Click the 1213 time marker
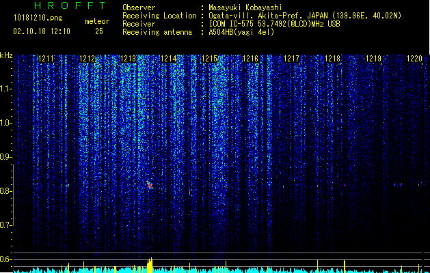This screenshot has height=273, width=430. 128,59
